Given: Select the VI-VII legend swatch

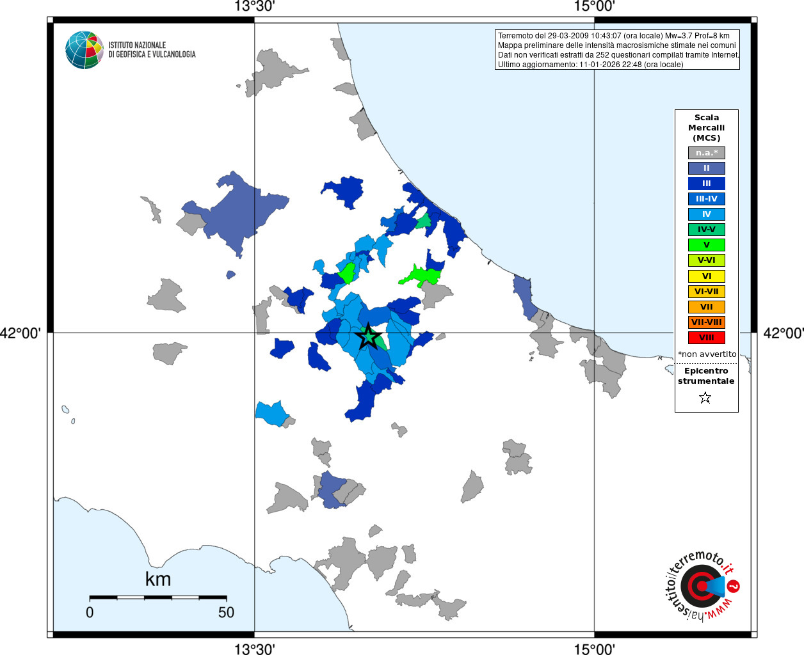Looking at the screenshot, I should click(x=707, y=292).
